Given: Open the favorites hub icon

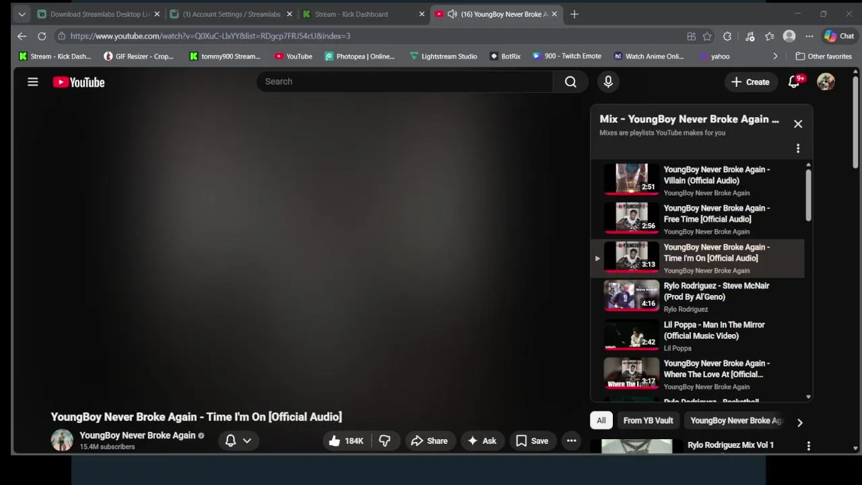Looking at the screenshot, I should tap(769, 36).
